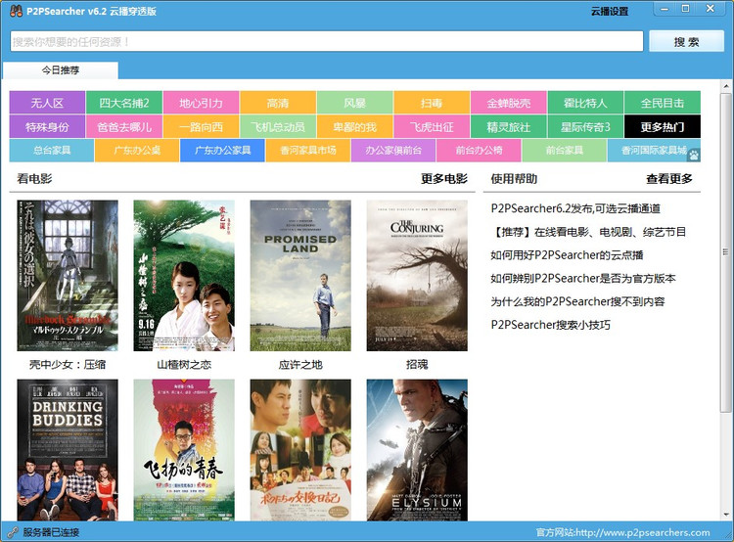734x542 pixels.
Task: Open the 一路向西 tag
Action: 202,126
